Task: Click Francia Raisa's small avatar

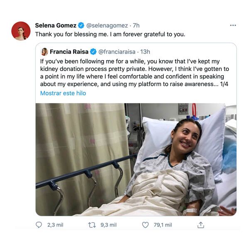Action: coord(44,52)
